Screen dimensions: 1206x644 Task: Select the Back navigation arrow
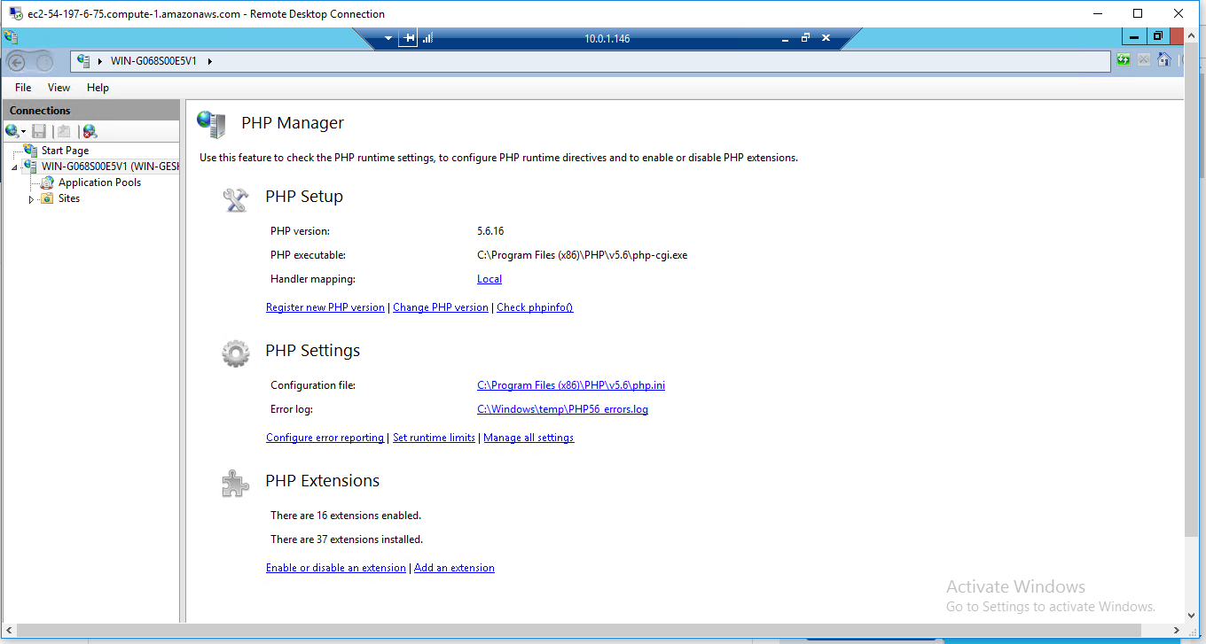point(18,61)
